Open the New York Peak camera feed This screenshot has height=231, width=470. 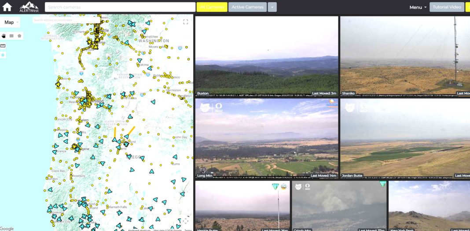click(x=429, y=206)
